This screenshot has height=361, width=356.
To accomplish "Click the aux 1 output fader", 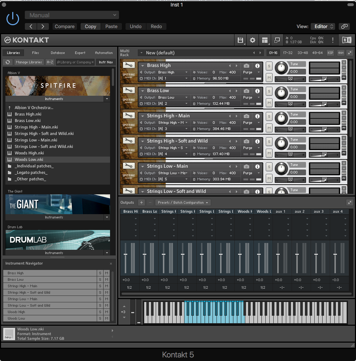I will click(x=278, y=254).
